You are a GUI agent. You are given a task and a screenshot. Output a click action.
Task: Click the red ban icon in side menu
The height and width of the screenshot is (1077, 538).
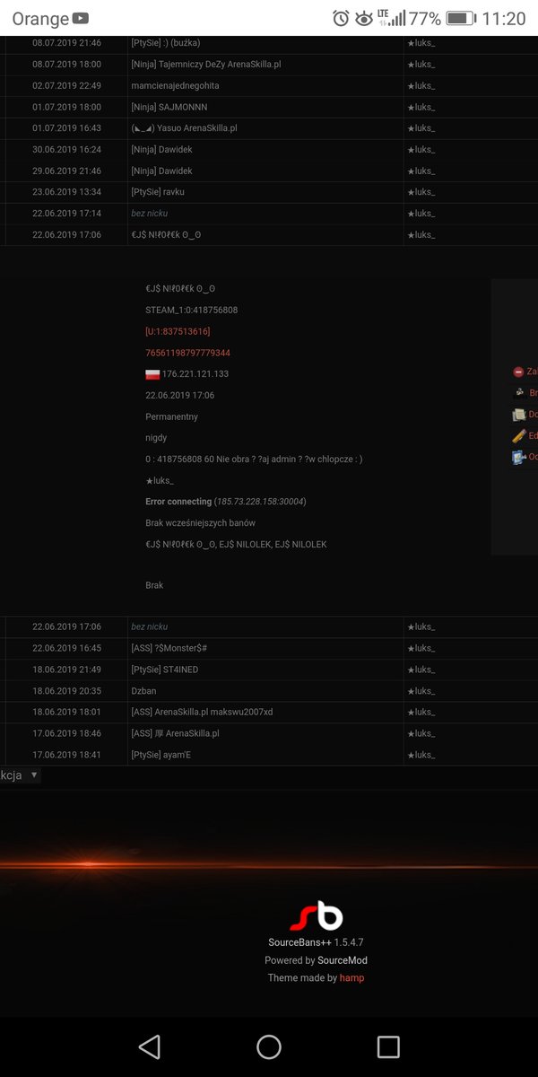point(518,372)
